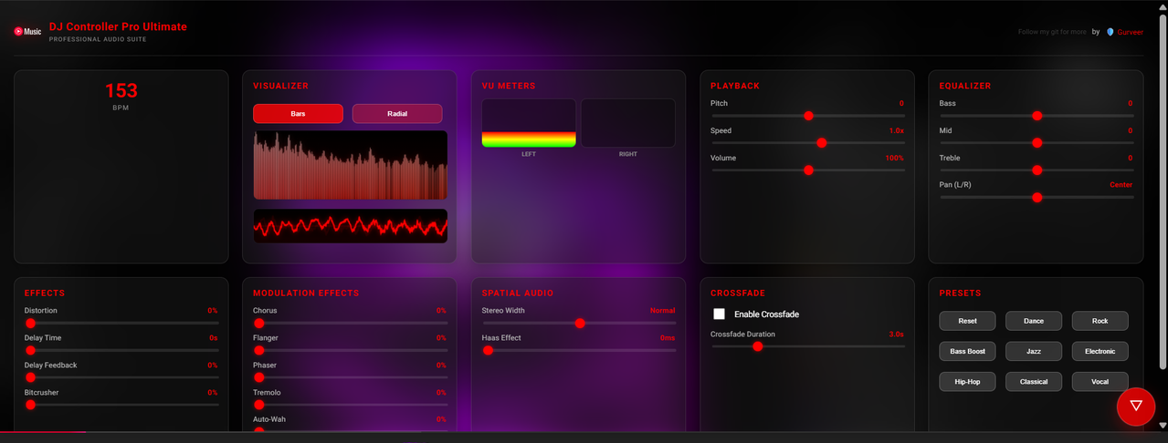This screenshot has width=1168, height=443.
Task: Click the Tremolo slider handle
Action: pos(258,405)
